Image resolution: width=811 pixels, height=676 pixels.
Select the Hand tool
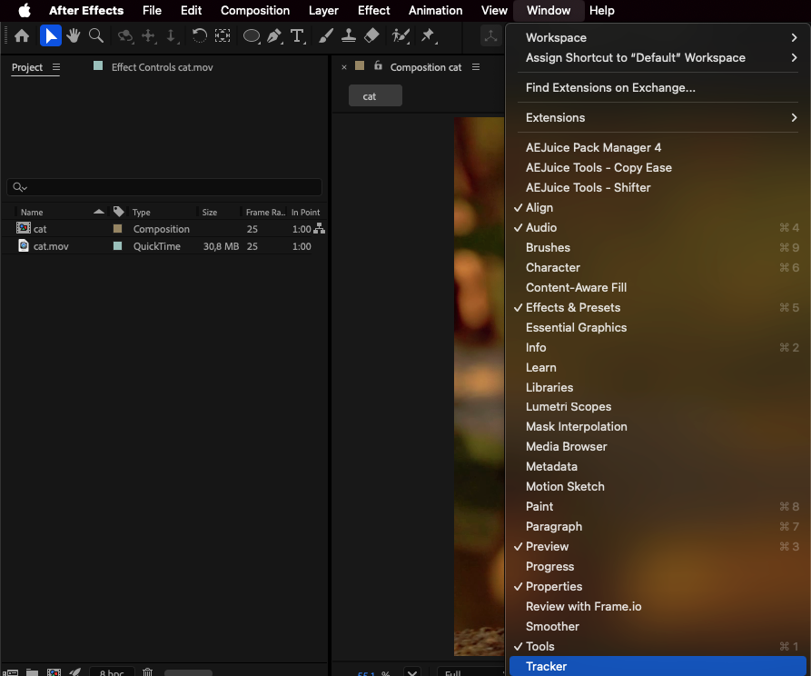point(73,35)
